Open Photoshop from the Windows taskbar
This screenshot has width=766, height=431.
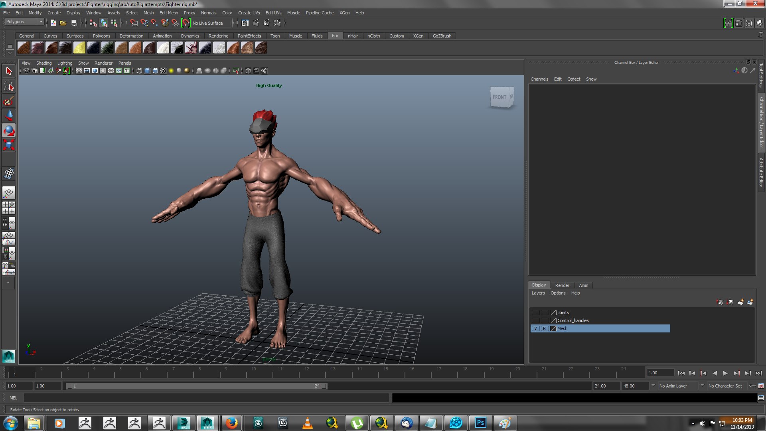click(x=480, y=423)
